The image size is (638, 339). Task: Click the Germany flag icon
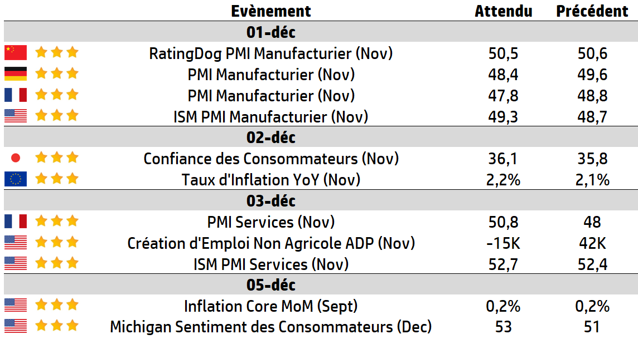(x=16, y=74)
